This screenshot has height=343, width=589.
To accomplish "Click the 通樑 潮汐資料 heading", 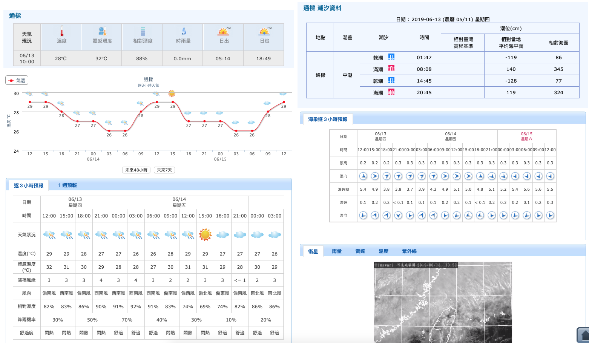I will (x=322, y=8).
